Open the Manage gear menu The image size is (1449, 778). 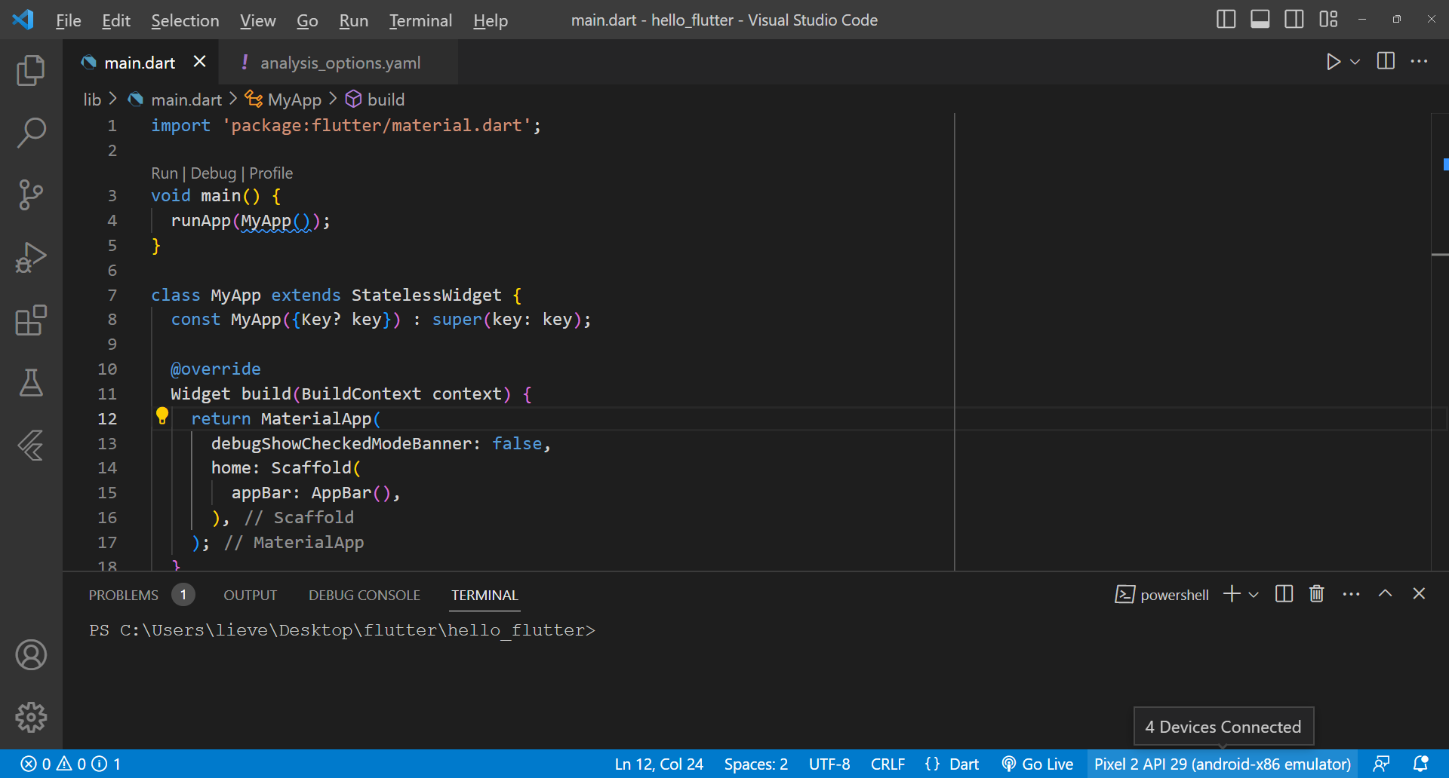(x=31, y=717)
